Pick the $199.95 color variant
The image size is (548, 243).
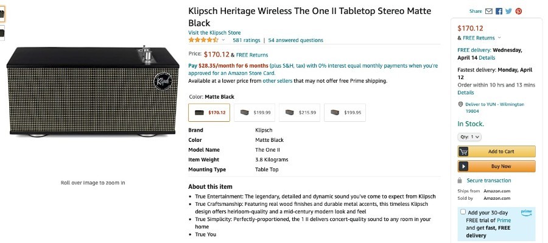click(x=345, y=113)
